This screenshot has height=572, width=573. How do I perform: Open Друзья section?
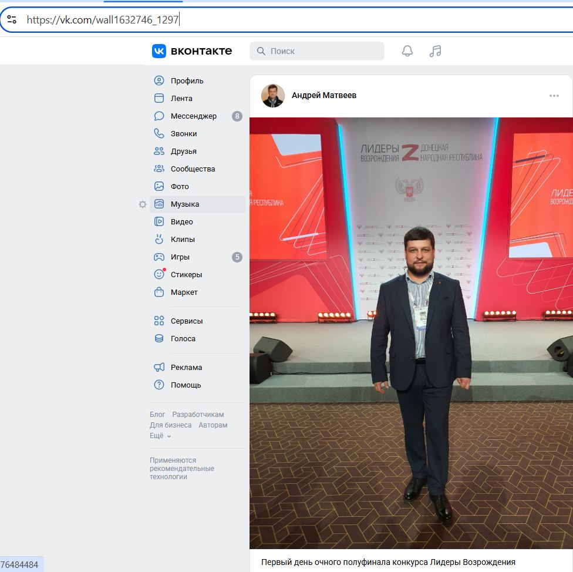(x=183, y=152)
